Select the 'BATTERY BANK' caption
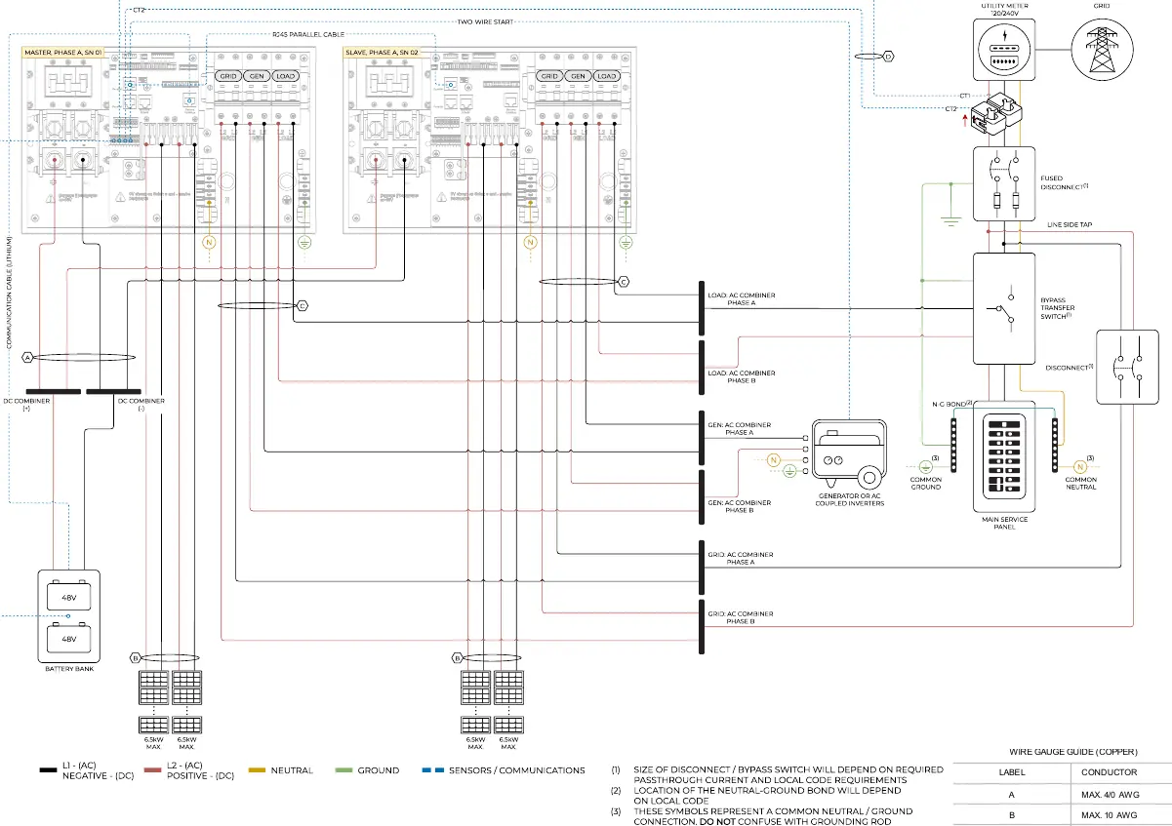Image resolution: width=1172 pixels, height=826 pixels. pos(67,668)
